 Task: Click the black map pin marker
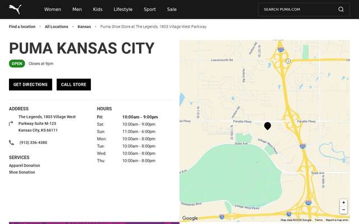pos(268,126)
